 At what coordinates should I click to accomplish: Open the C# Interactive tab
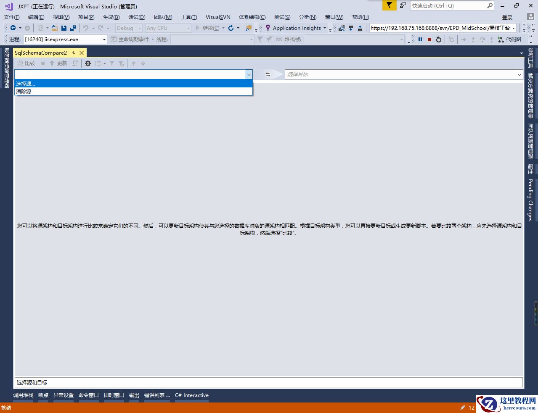click(x=192, y=395)
